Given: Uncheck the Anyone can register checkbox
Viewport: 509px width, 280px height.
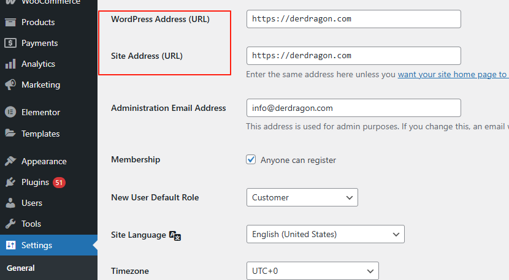Looking at the screenshot, I should (251, 159).
